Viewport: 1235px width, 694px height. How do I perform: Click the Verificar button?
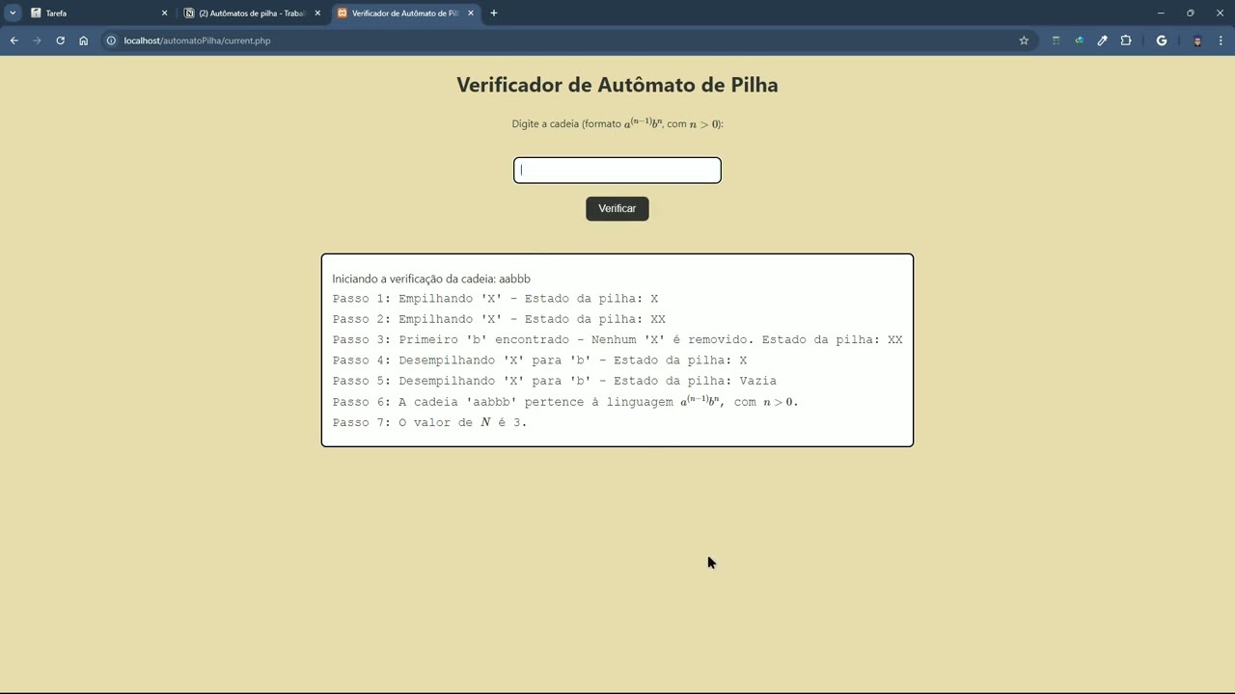[617, 208]
